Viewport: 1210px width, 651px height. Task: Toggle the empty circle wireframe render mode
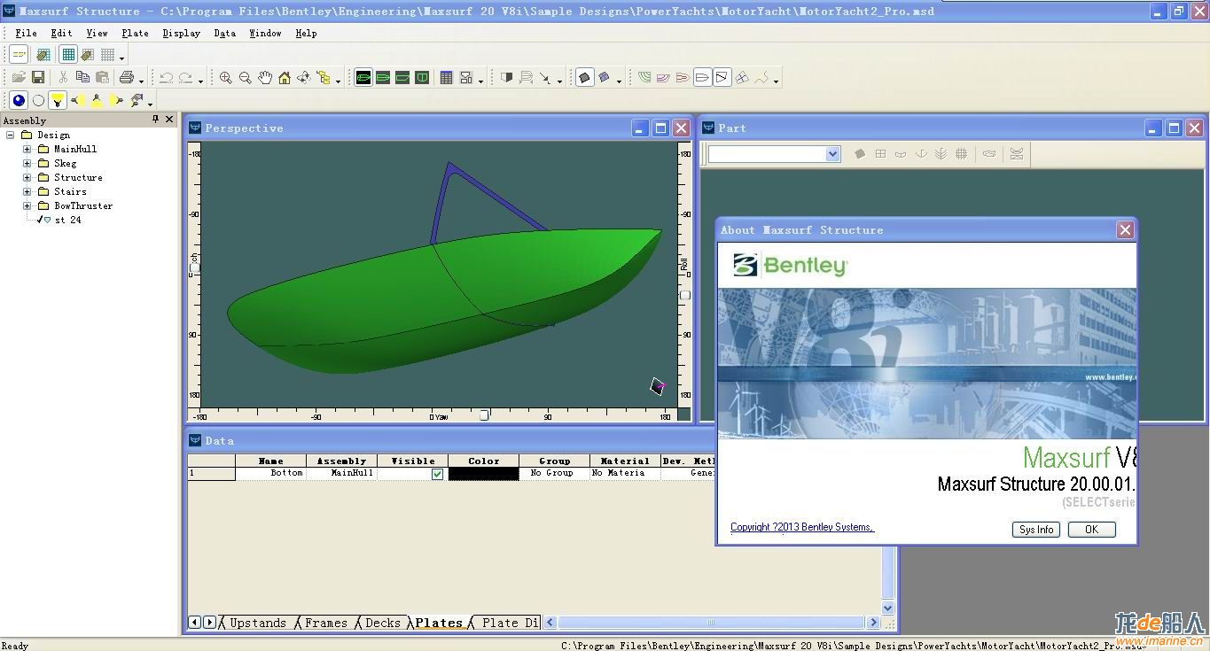point(38,100)
